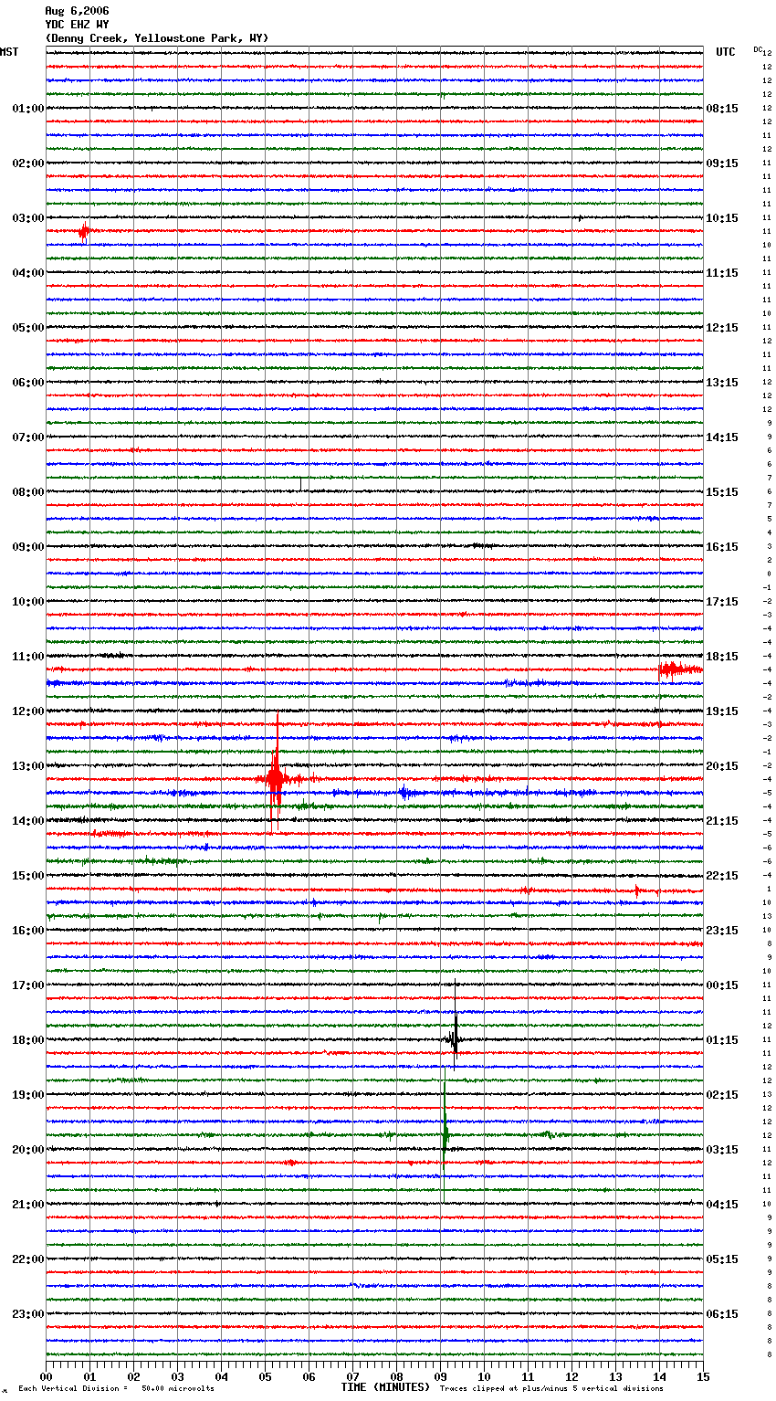Viewport: 776px width, 1401px height.
Task: Select the 21:00 MST time label
Action: tap(28, 1205)
